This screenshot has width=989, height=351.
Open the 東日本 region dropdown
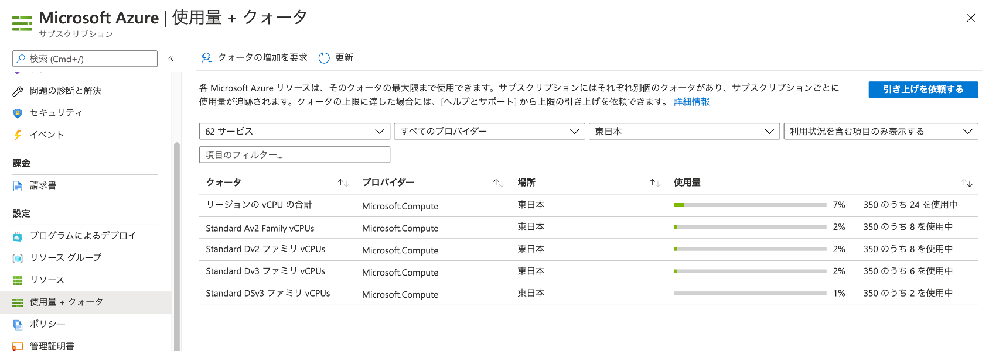click(684, 132)
